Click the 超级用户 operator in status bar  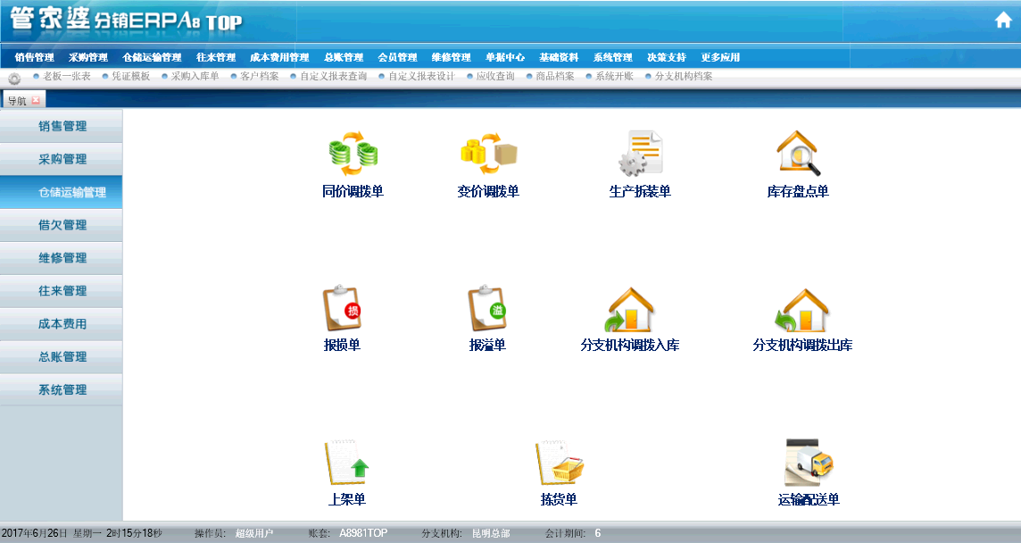pos(254,533)
